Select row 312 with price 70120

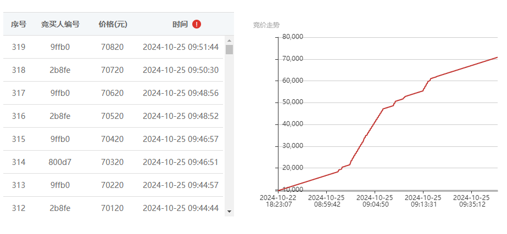[x=113, y=208]
